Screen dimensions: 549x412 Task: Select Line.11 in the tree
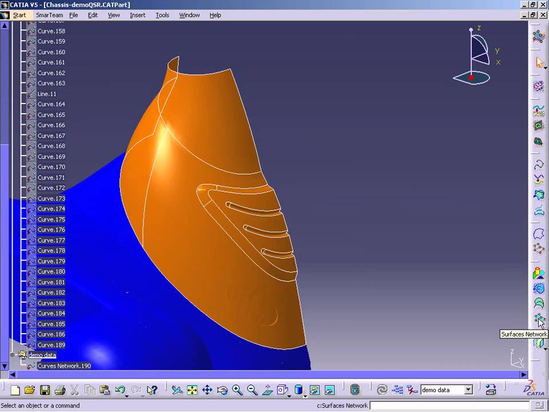pyautogui.click(x=47, y=94)
